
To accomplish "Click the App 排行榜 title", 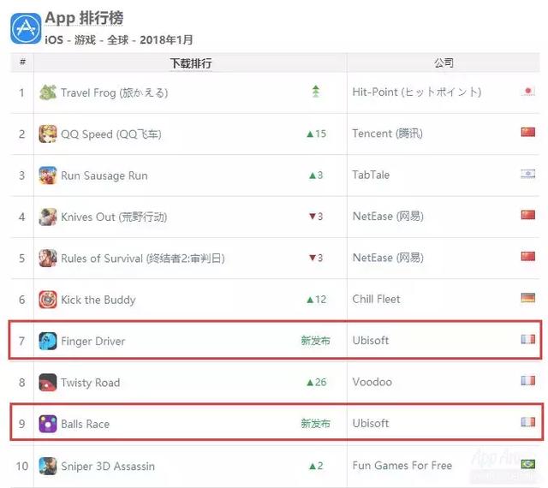I will (84, 18).
